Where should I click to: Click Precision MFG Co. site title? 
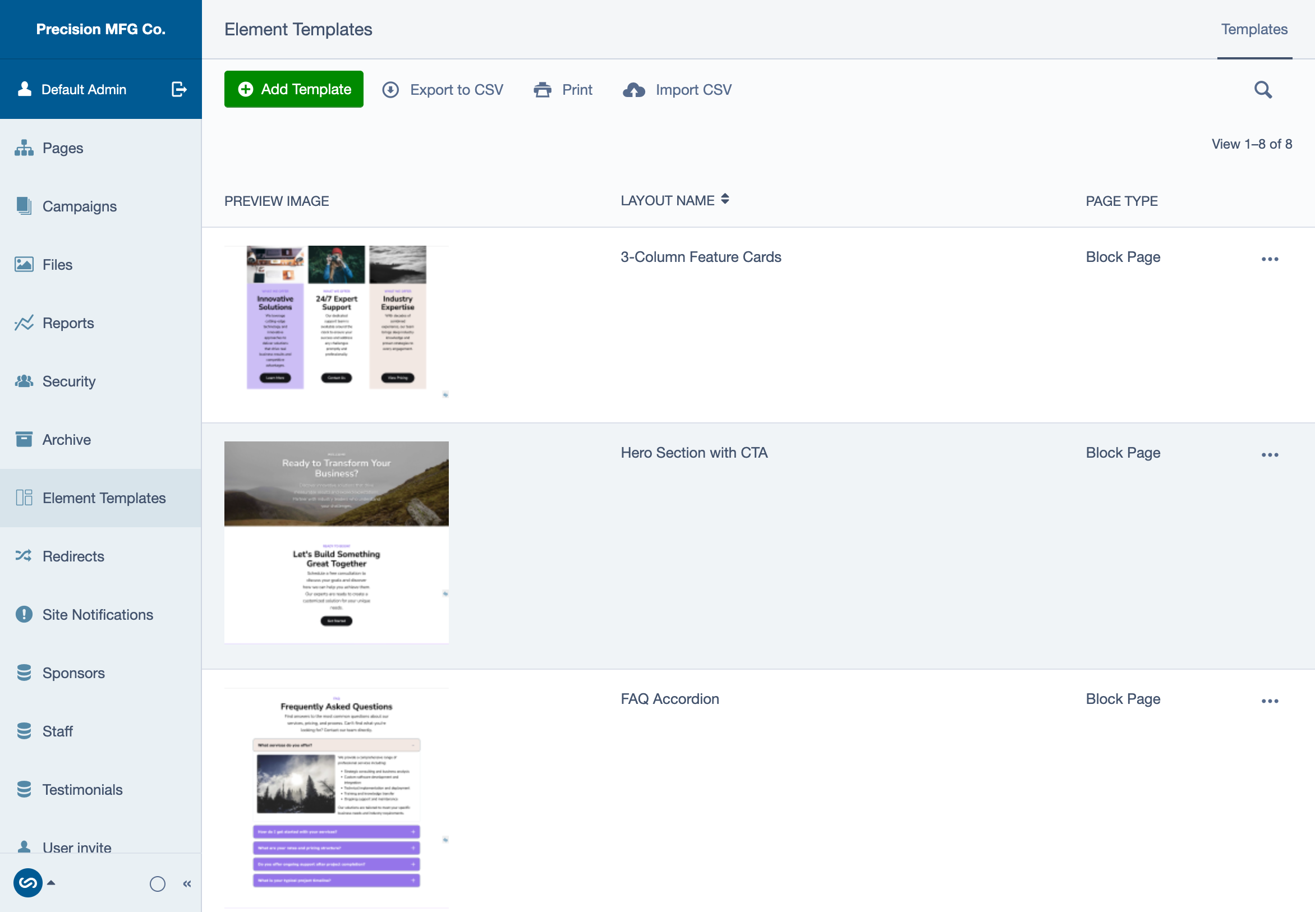(x=100, y=29)
